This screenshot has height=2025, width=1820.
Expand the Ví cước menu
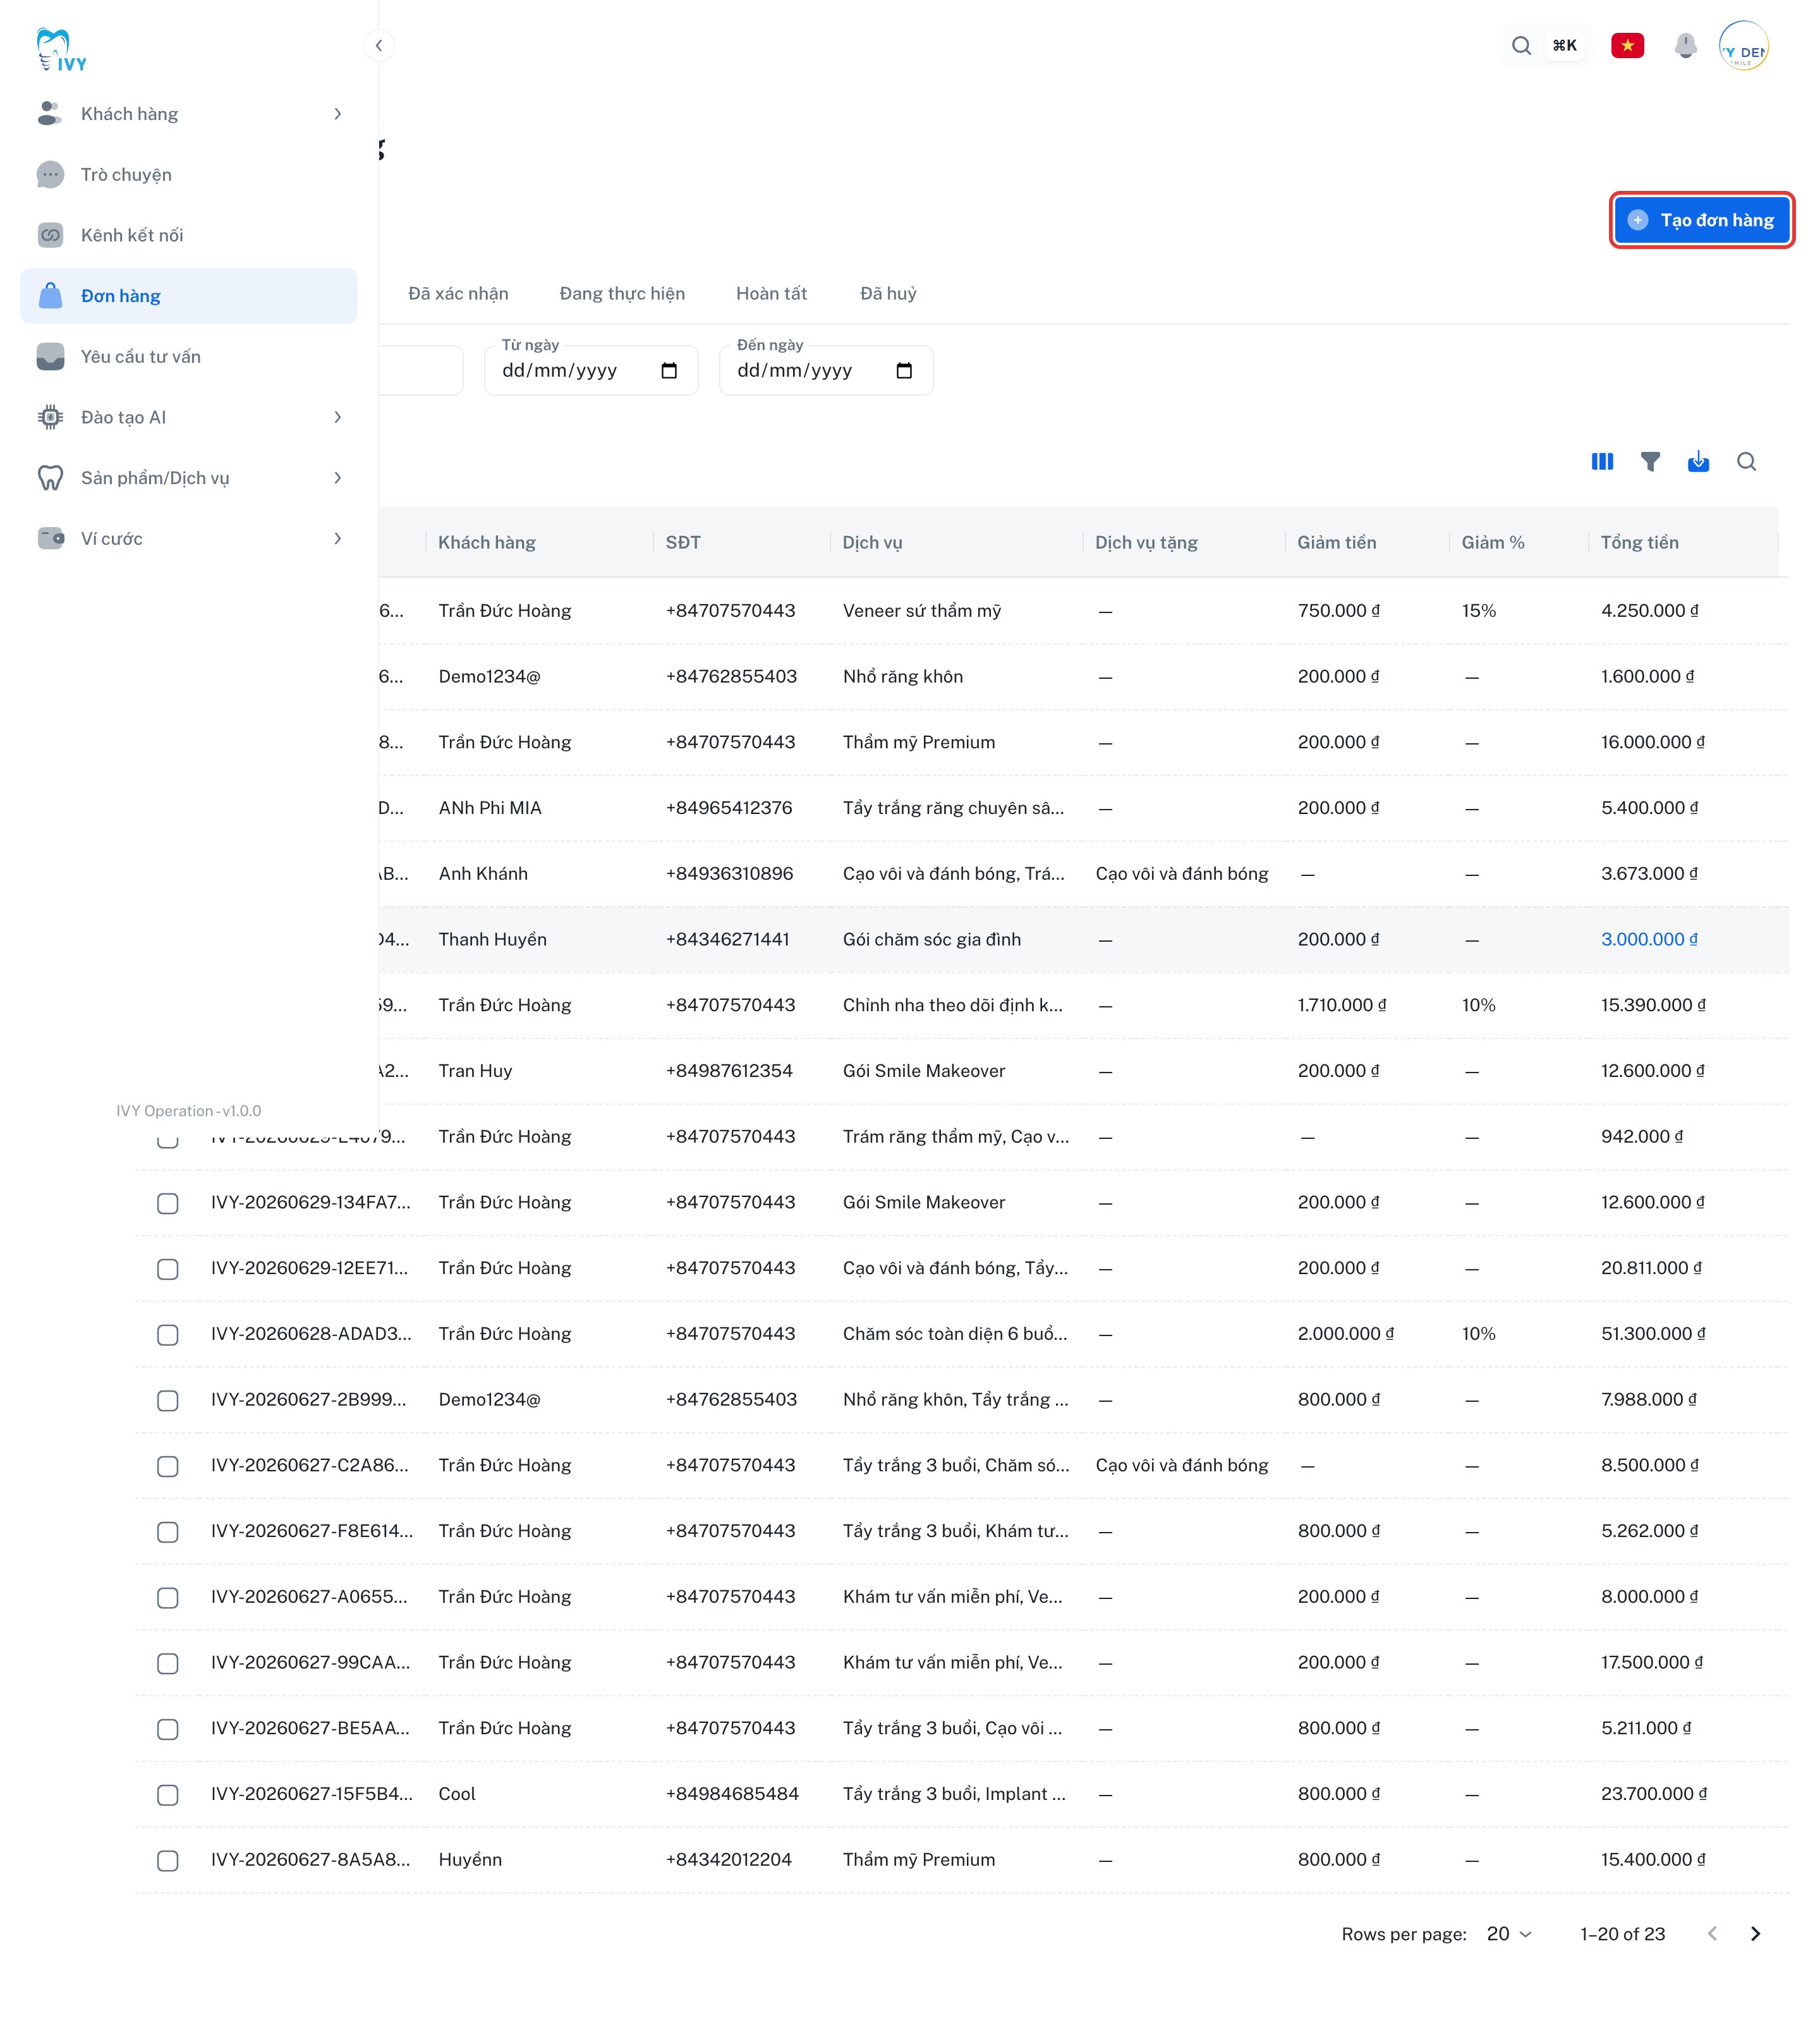tap(189, 539)
